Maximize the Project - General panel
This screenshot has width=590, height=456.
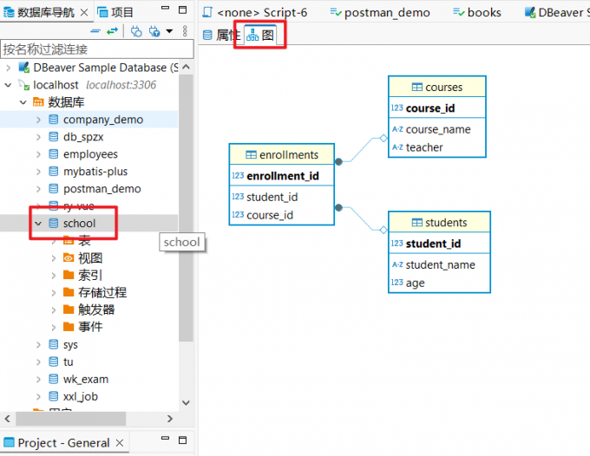pyautogui.click(x=182, y=440)
